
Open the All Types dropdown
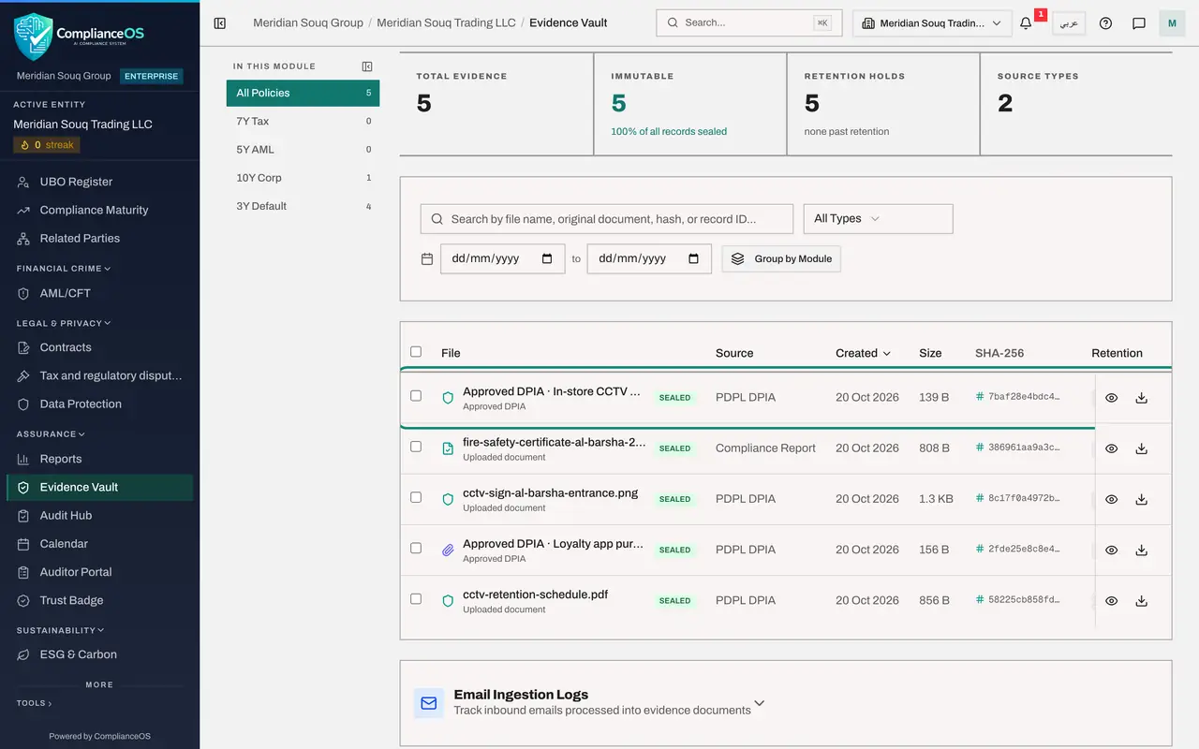click(x=878, y=219)
